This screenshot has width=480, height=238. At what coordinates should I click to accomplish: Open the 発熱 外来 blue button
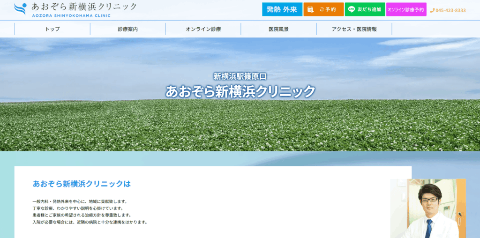coord(282,9)
